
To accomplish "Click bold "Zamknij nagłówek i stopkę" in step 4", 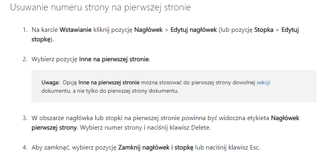I will pos(156,147).
